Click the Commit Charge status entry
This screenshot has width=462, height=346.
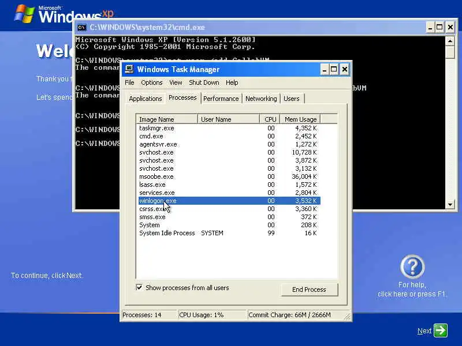[x=295, y=315]
